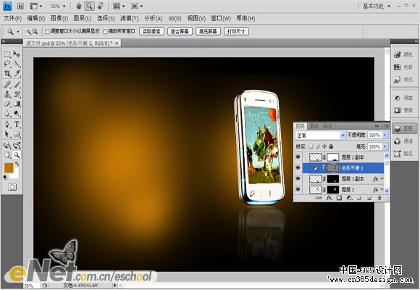This screenshot has height=290, width=420.
Task: Enable the resize windows to fit checkbox
Action: (x=47, y=32)
